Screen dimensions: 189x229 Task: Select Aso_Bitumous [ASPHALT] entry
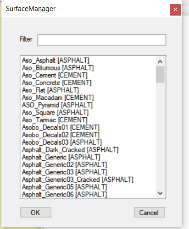(58, 68)
